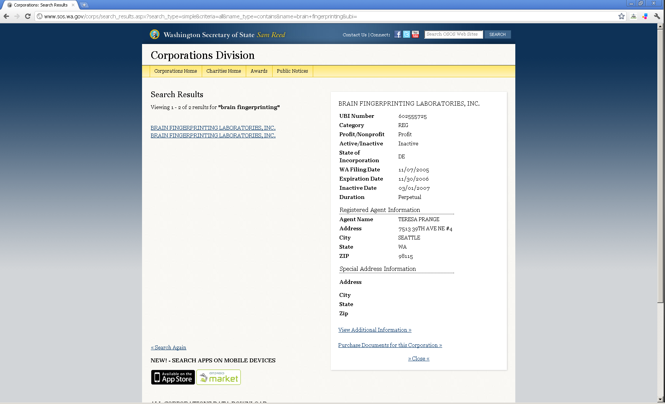Click Purchase Documents for this Corporation link
Image resolution: width=665 pixels, height=404 pixels.
point(390,345)
